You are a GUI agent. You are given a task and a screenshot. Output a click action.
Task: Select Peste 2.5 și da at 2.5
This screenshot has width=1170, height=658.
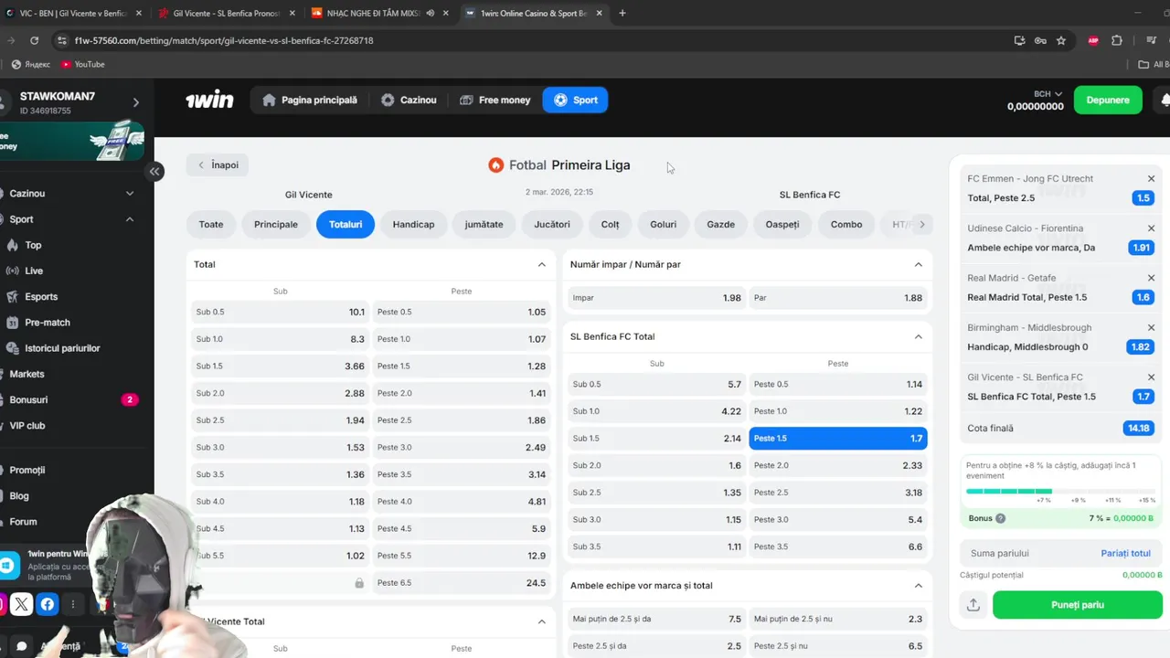[x=656, y=646]
